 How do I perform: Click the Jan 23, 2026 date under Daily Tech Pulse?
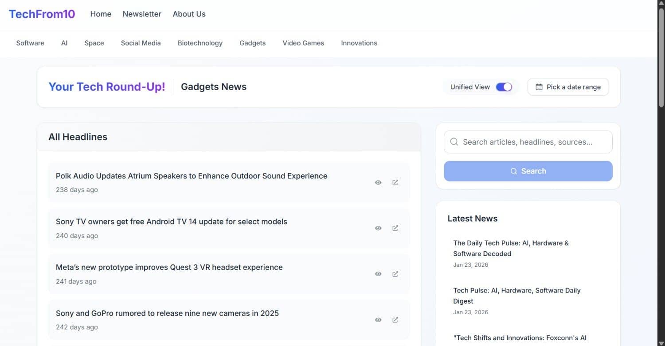(x=470, y=265)
